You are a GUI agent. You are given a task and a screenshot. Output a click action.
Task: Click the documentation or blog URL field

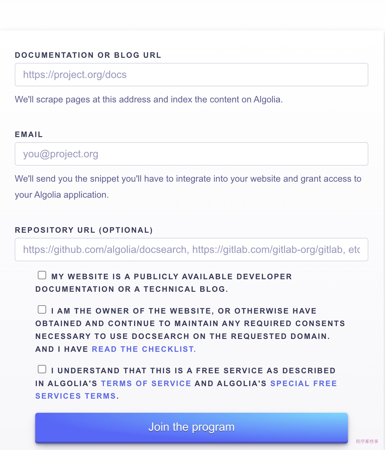click(191, 75)
